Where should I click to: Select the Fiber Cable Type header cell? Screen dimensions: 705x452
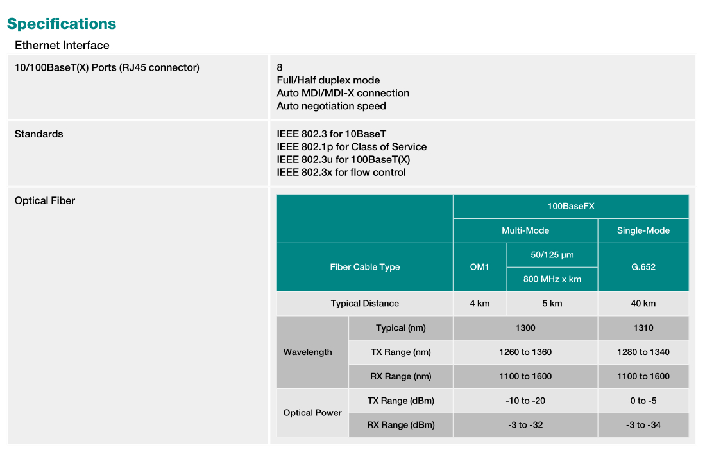coord(364,267)
